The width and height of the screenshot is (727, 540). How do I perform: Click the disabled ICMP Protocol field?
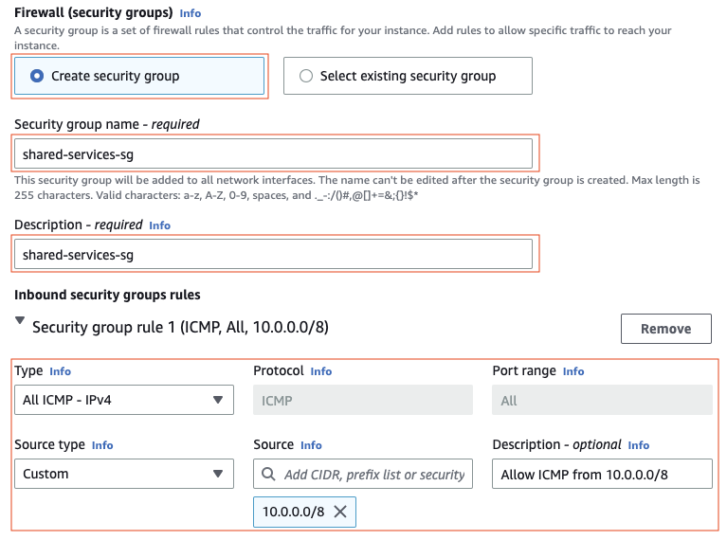(x=363, y=400)
